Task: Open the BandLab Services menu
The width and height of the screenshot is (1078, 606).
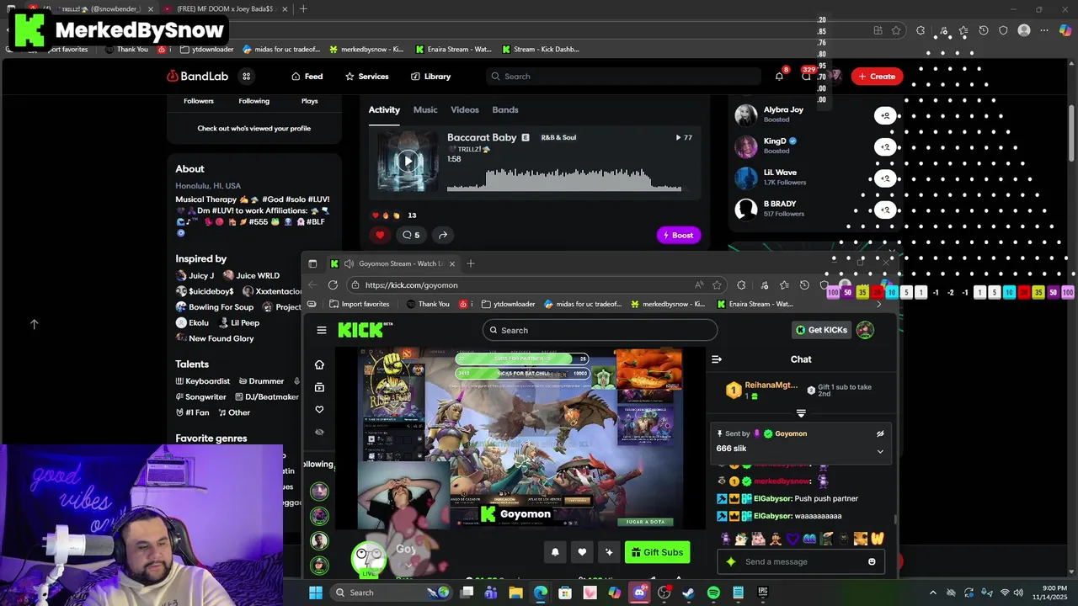Action: point(367,77)
